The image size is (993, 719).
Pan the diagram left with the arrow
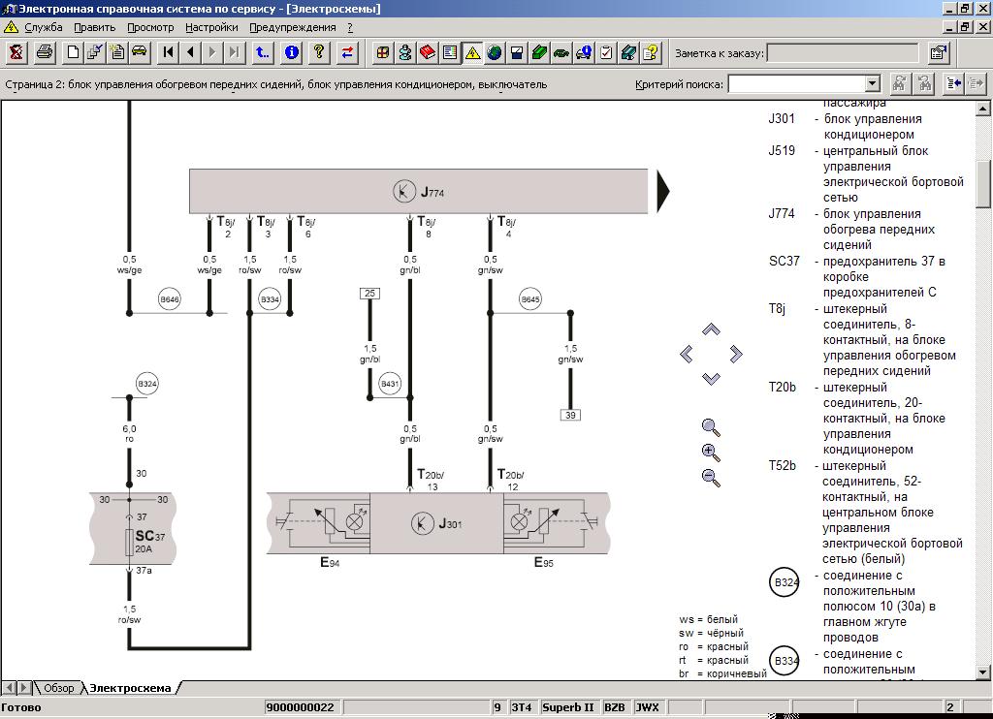coord(687,354)
